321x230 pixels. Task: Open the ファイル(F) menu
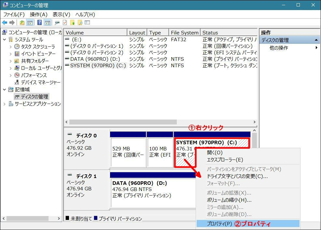(x=14, y=15)
